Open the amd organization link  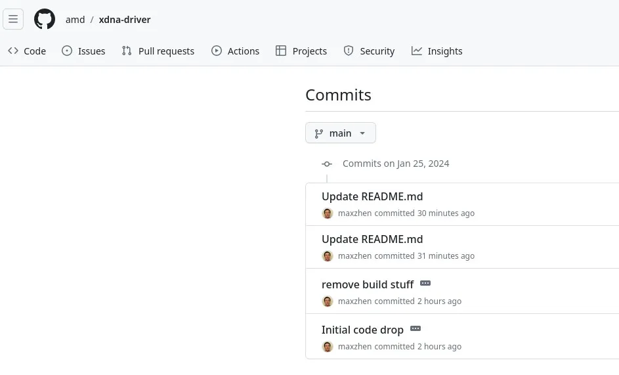point(75,20)
